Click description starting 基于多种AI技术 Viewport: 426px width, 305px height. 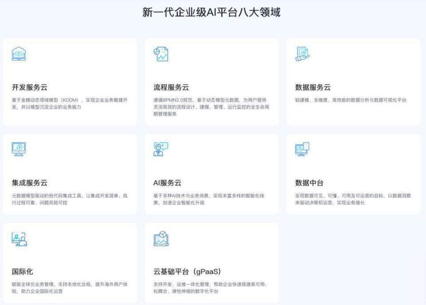209,199
